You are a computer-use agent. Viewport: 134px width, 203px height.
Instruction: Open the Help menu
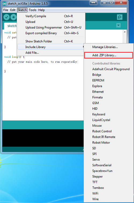[42, 10]
